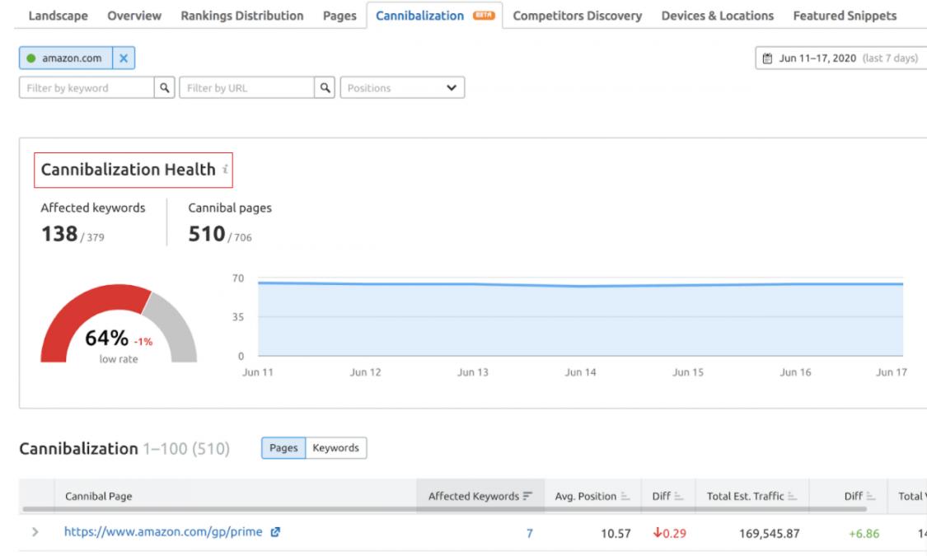Open the Competitors Discovery tab

(577, 16)
